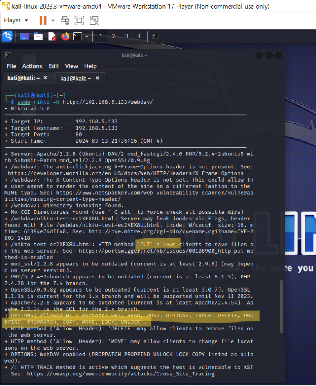Close the first kali@kali terminal tab

click(x=45, y=78)
